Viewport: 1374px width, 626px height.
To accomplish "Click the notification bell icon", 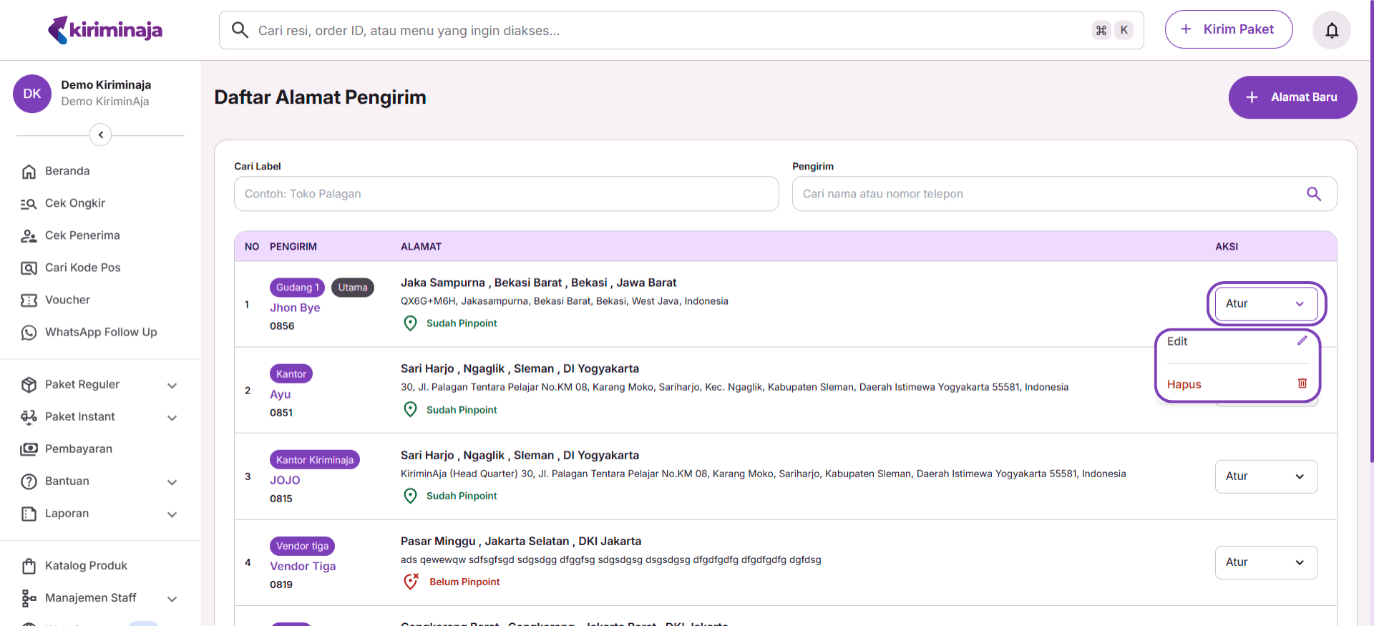I will click(x=1331, y=30).
